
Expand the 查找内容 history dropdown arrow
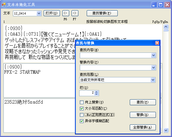[153, 55]
